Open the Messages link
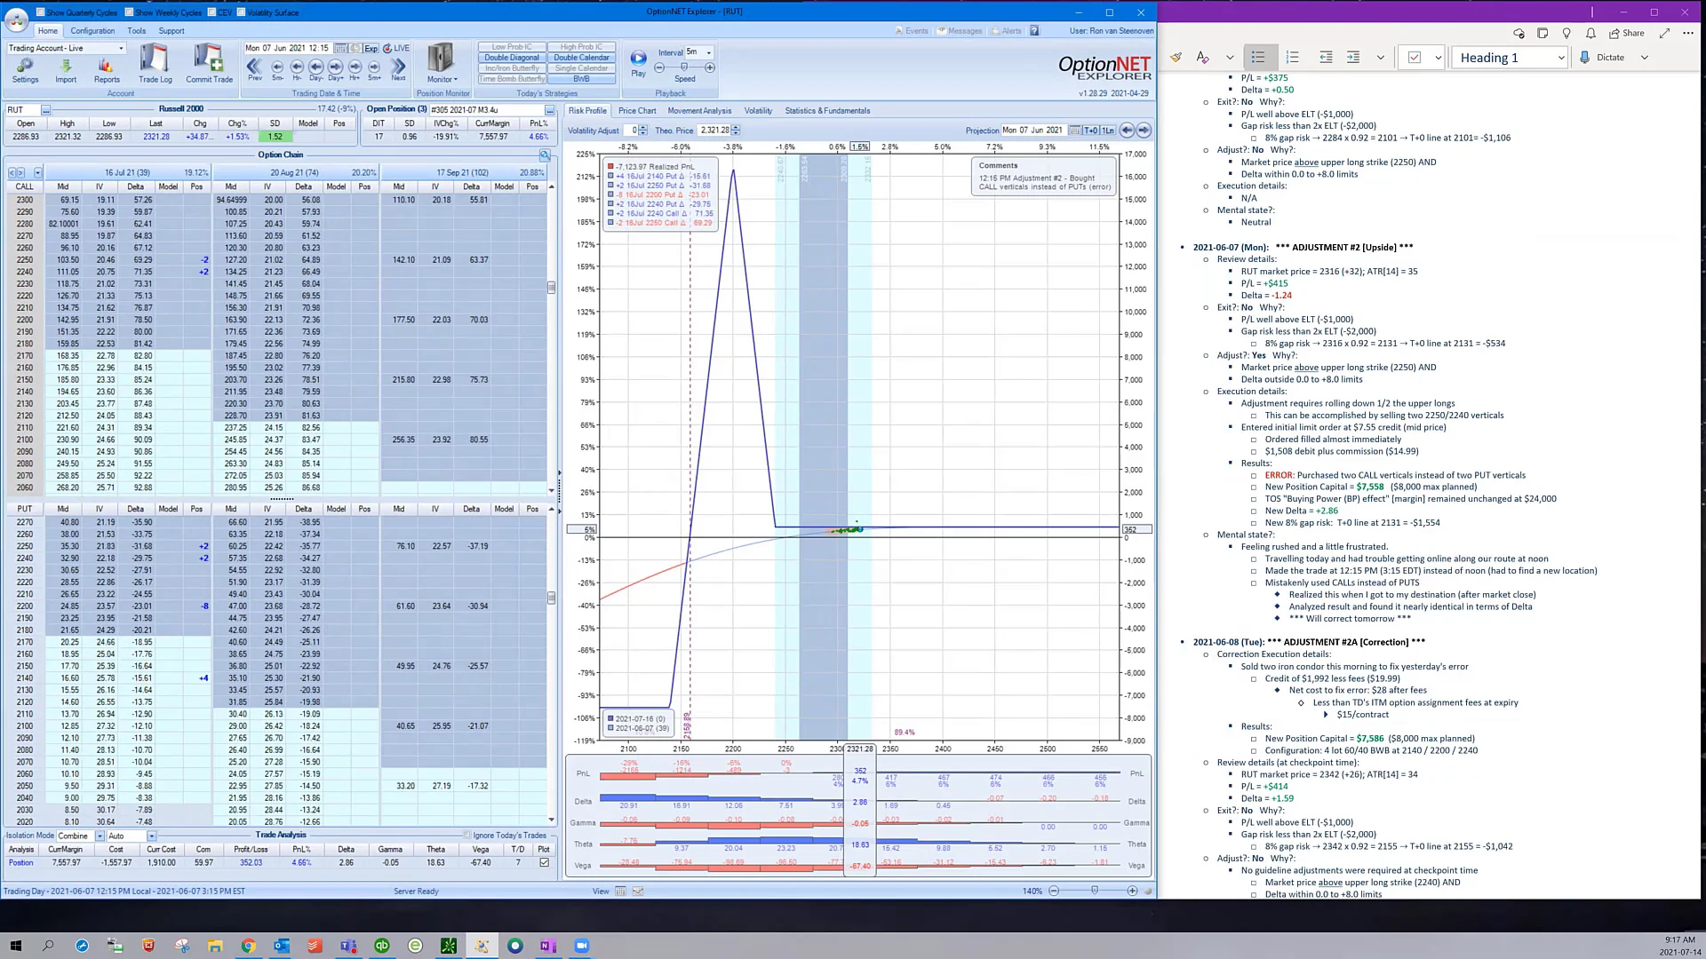 click(x=960, y=31)
